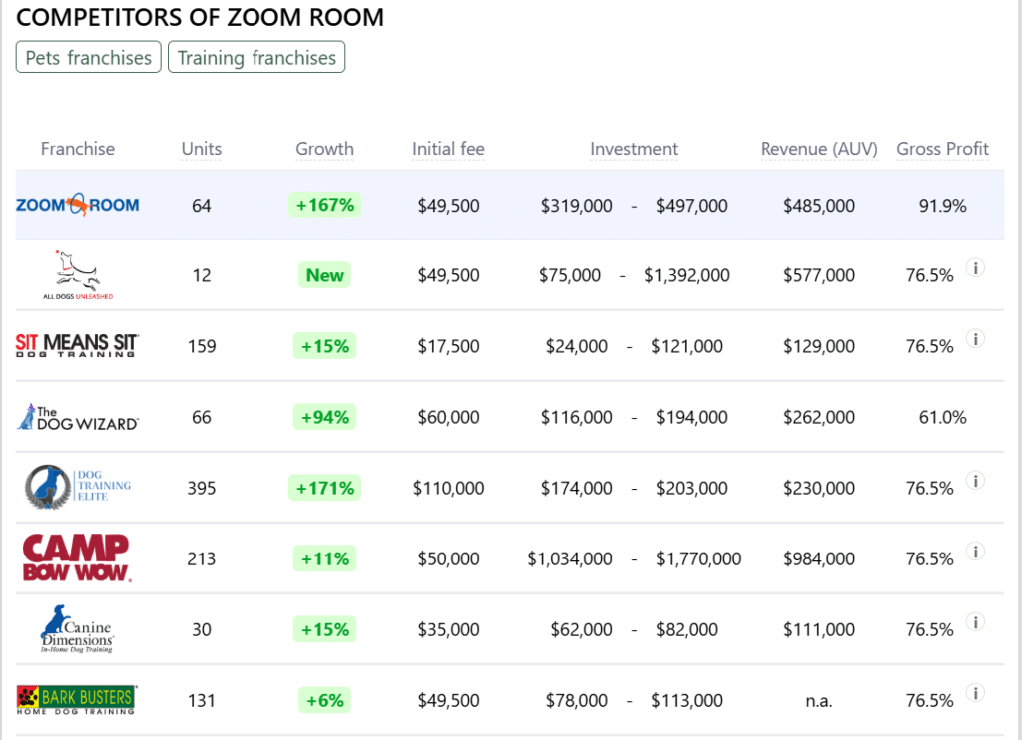
Task: Click the $35,000 initial fee value
Action: click(x=448, y=630)
